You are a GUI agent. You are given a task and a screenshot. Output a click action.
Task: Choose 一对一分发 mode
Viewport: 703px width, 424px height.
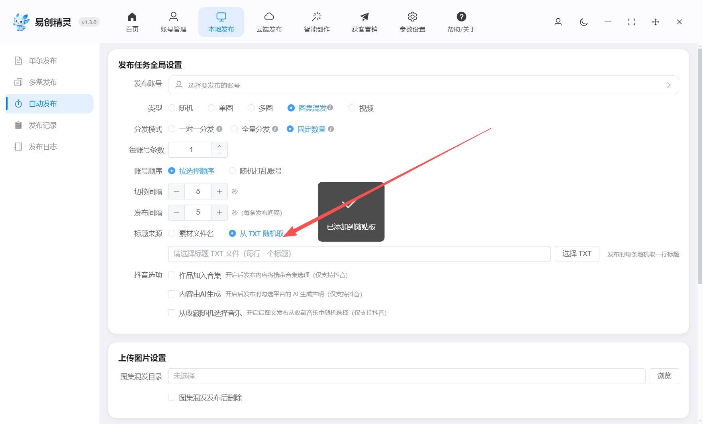tap(191, 129)
